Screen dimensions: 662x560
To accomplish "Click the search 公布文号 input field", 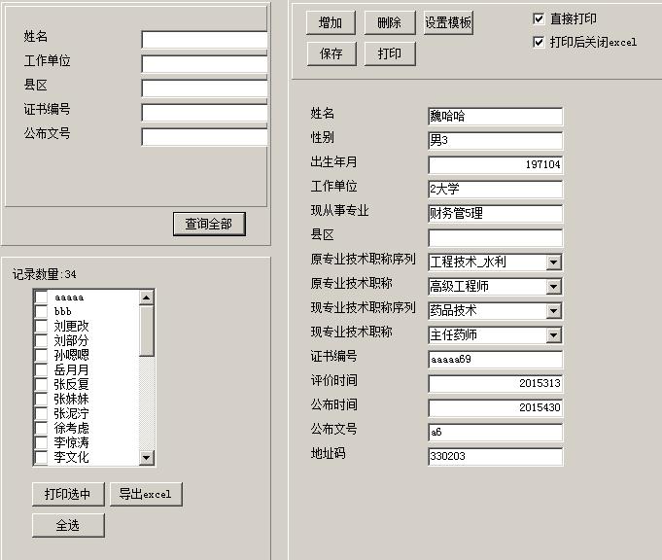I will [205, 137].
